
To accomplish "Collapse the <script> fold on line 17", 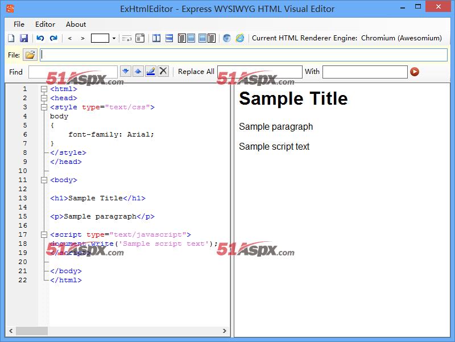I will pos(44,235).
